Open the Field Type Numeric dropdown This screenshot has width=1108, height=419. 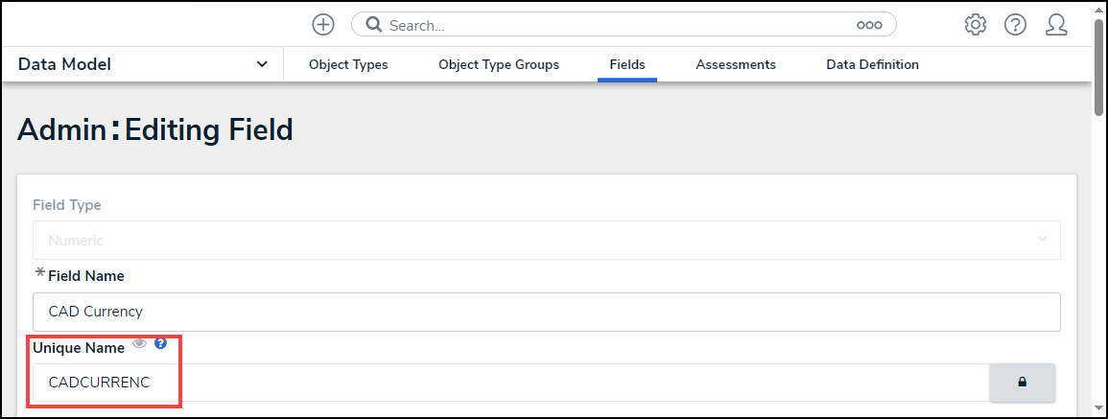[546, 240]
